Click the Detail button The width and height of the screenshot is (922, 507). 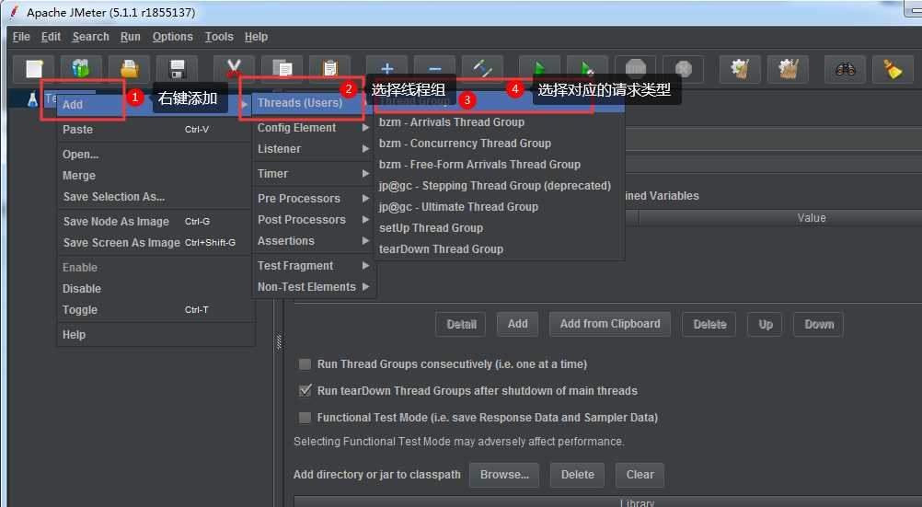click(x=461, y=324)
